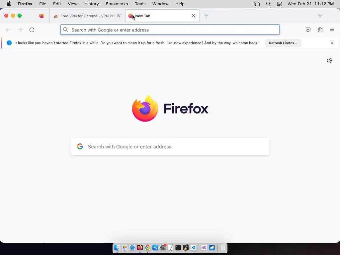The width and height of the screenshot is (340, 255).
Task: Open Control Center in menu bar
Action: tap(279, 4)
